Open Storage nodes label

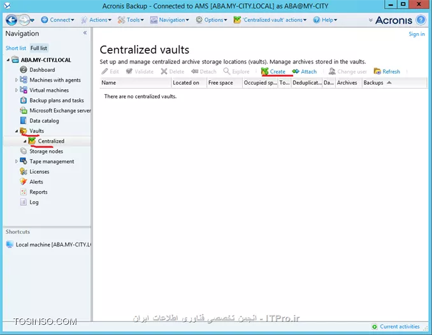[47, 152]
